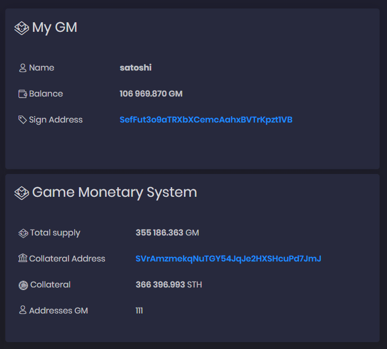387x349 pixels.
Task: Click the wallet icon beside Balance
Action: pos(23,94)
